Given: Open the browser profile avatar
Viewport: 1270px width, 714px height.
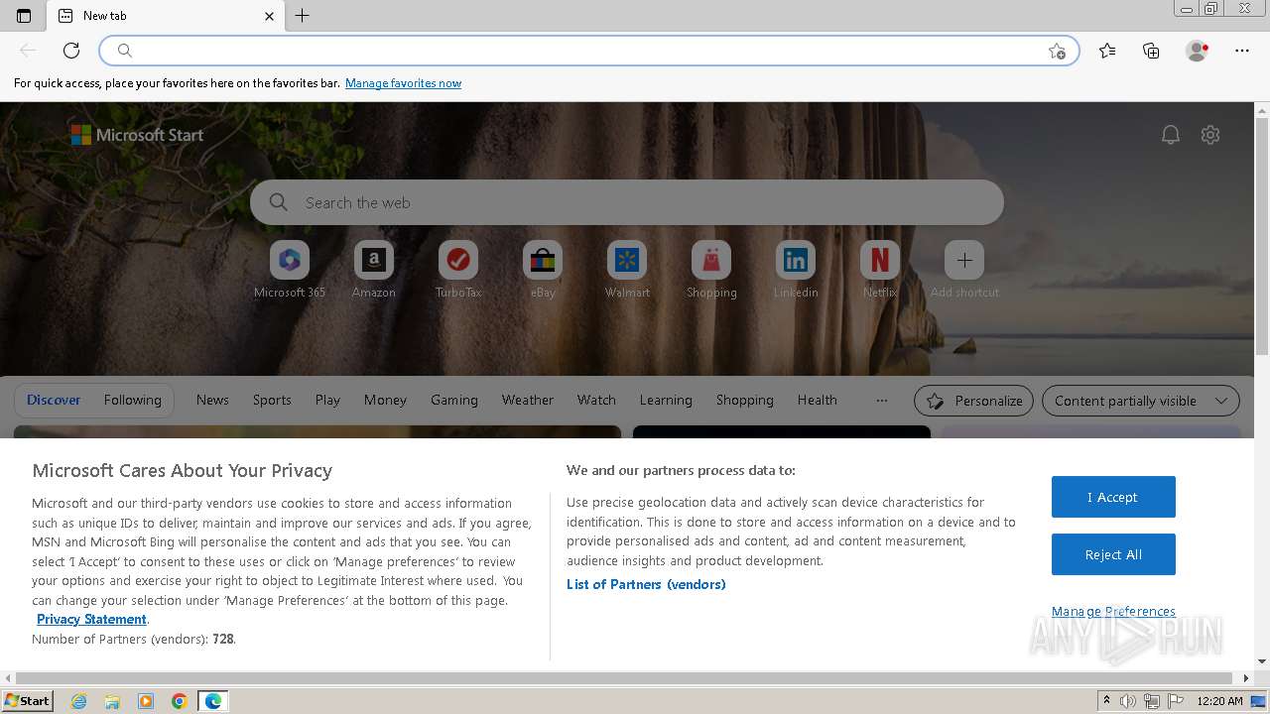Looking at the screenshot, I should (x=1198, y=51).
